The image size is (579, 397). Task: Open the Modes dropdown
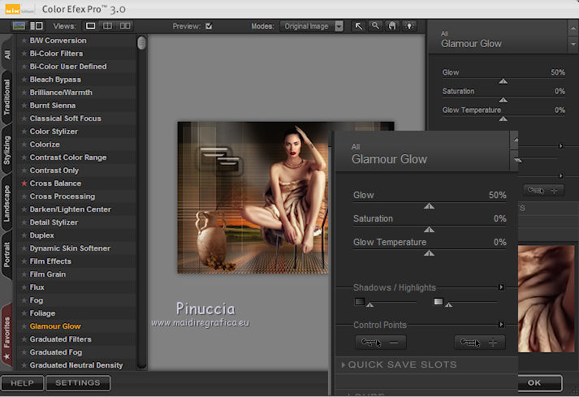click(313, 26)
